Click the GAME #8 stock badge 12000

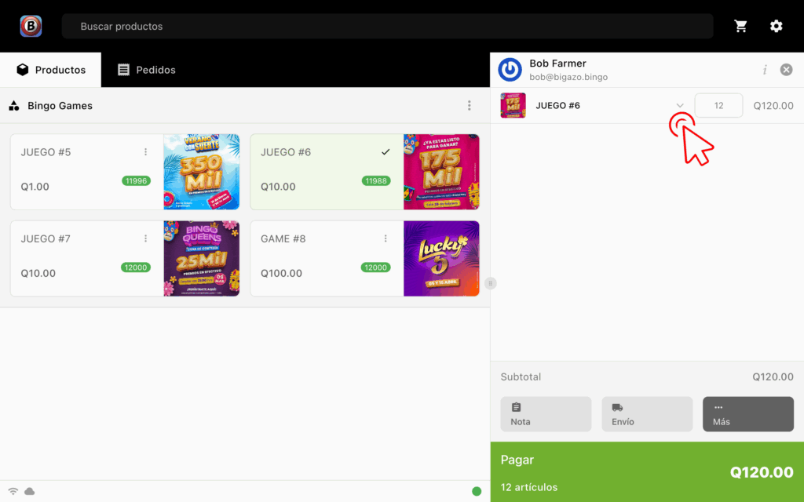tap(376, 267)
